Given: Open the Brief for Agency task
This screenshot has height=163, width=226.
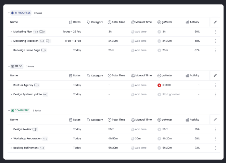Looking at the screenshot, I should point(23,85).
